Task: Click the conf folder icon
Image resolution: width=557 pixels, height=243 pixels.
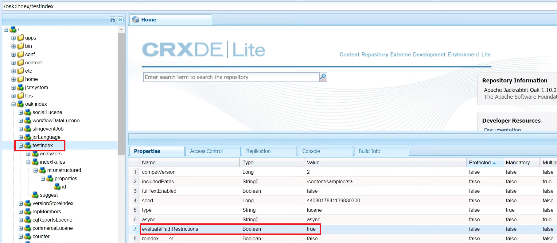Action: 21,54
